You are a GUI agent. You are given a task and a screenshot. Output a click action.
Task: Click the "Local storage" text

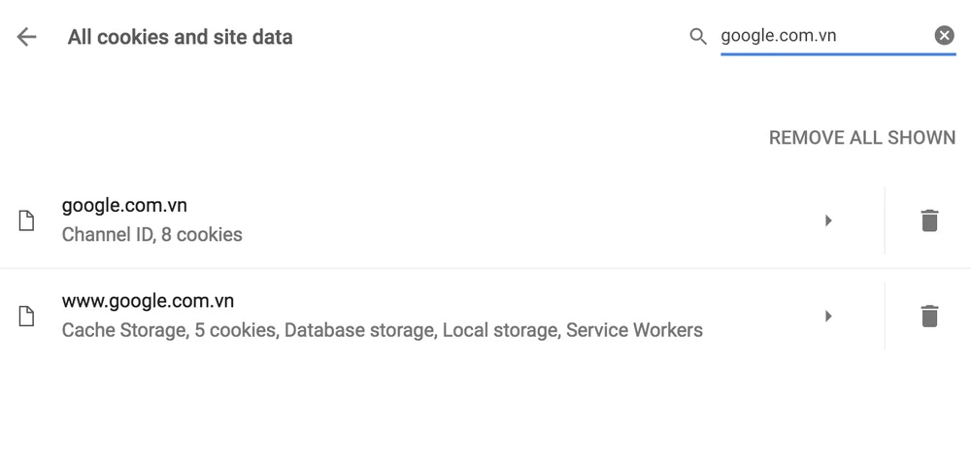500,330
